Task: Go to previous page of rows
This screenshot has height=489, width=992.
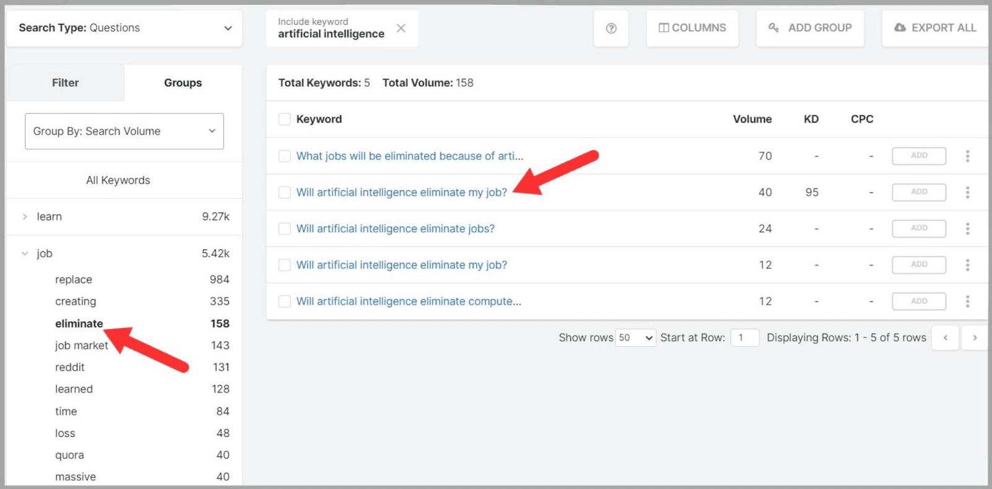Action: click(x=945, y=338)
